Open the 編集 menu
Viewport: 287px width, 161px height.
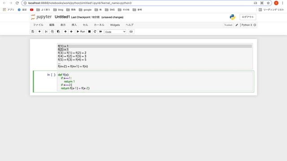[52, 25]
